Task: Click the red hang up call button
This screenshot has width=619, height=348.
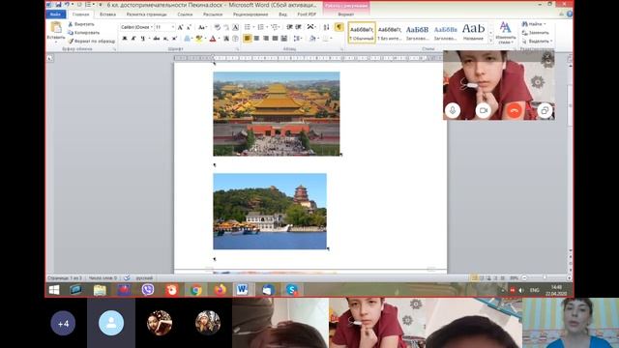Action: click(514, 110)
